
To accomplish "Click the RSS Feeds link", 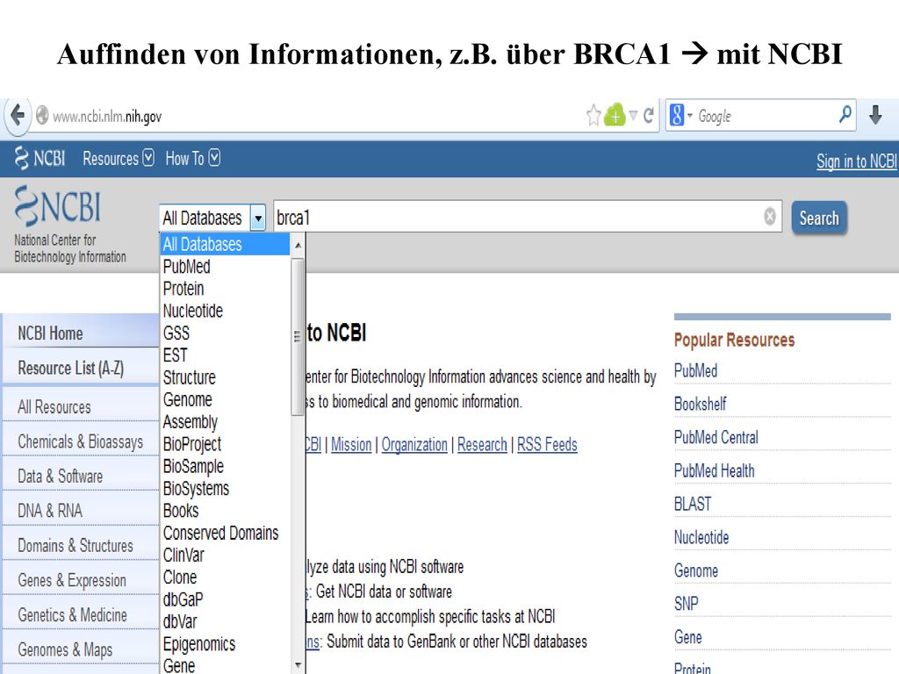I will coord(547,445).
